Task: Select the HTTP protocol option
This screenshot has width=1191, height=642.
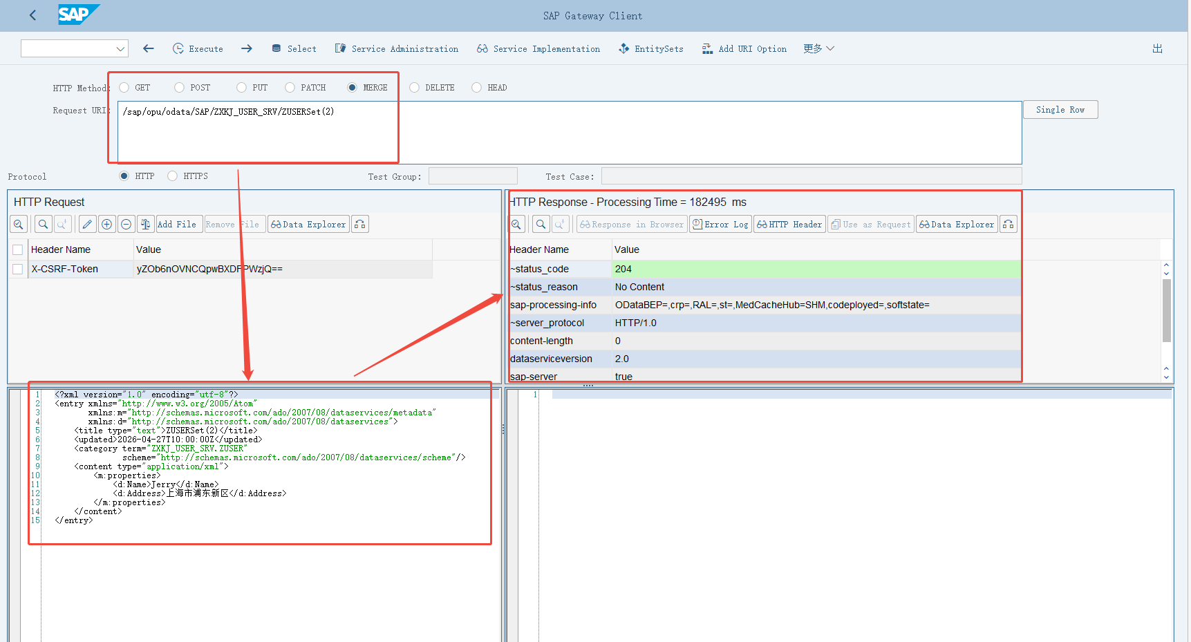Action: (124, 176)
